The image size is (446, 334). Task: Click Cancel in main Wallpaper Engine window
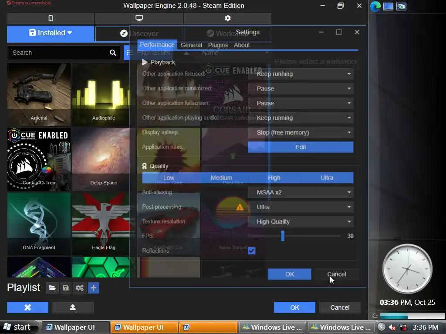pyautogui.click(x=340, y=307)
